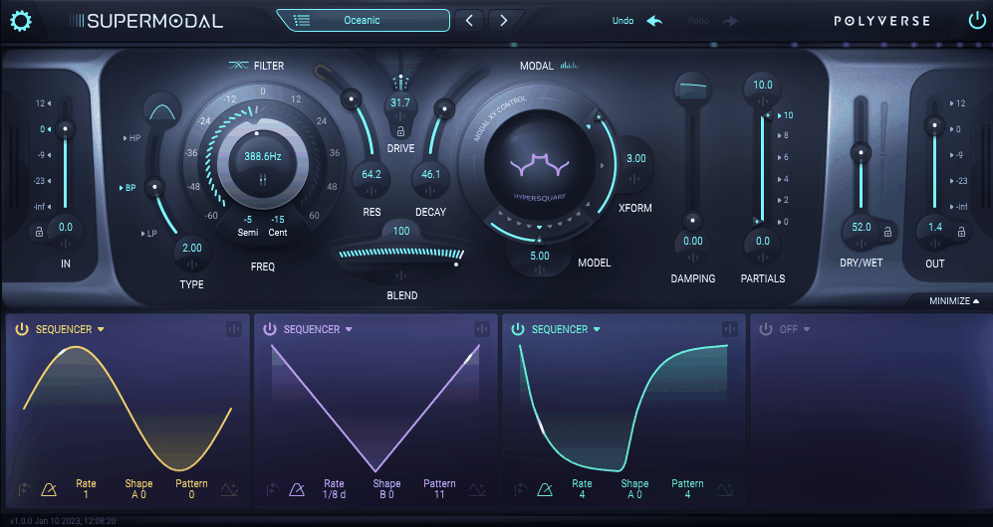Click the MINIMIZE button
This screenshot has height=527, width=993.
(954, 300)
